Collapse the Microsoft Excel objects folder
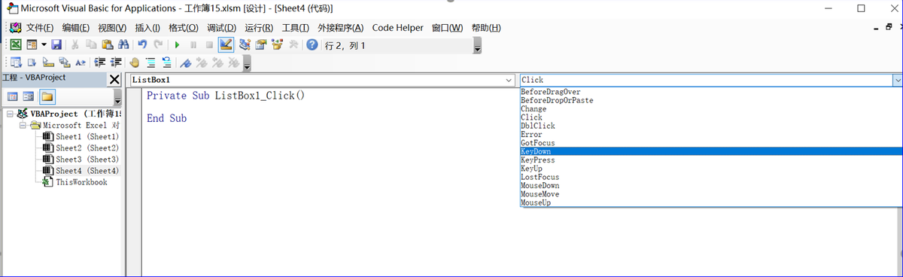The image size is (903, 277). (23, 126)
